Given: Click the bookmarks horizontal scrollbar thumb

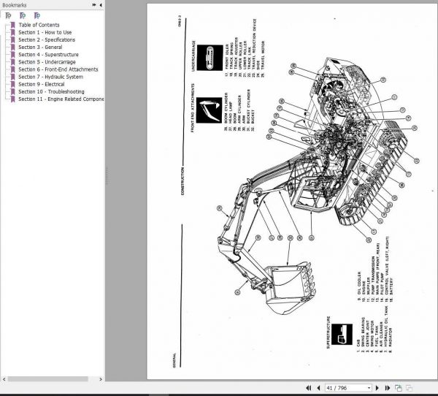Looking at the screenshot, I should 47,379.
